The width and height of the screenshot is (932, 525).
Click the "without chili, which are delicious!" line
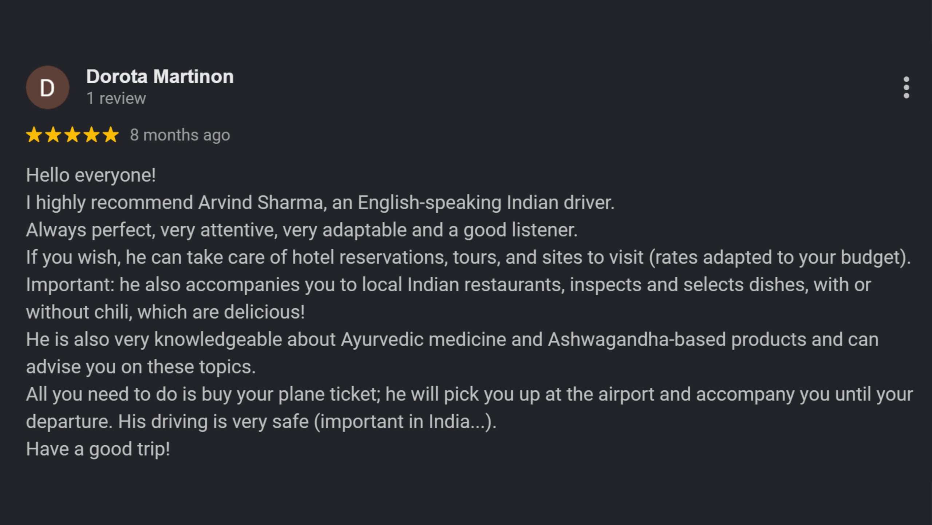165,312
